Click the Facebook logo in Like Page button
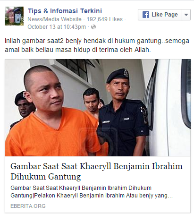This screenshot has height=214, width=194. click(x=145, y=15)
